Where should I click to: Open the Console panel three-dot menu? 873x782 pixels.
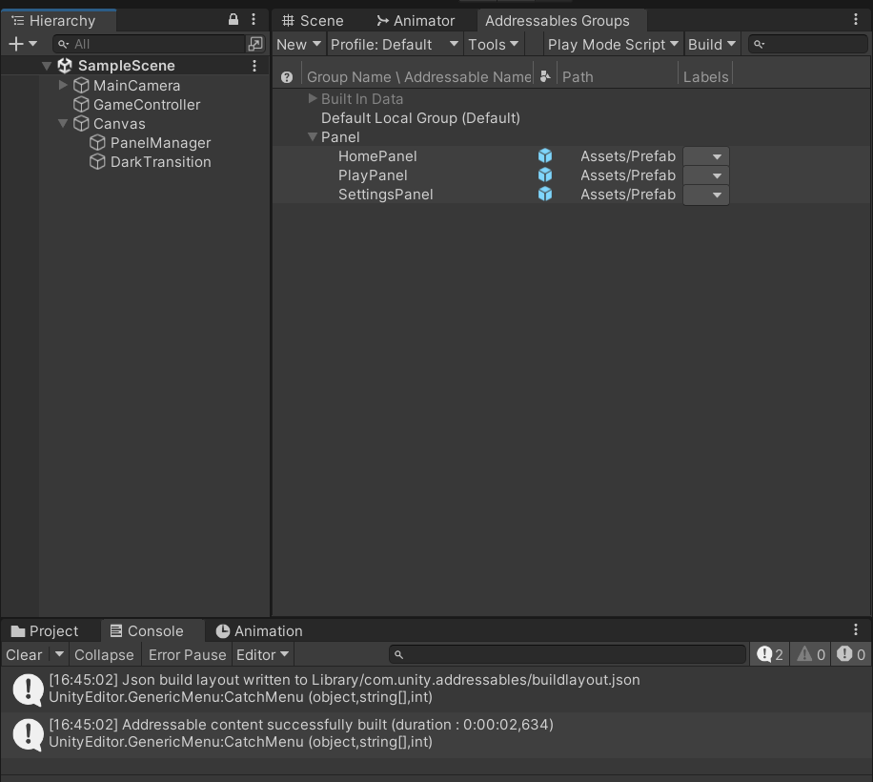pyautogui.click(x=856, y=630)
